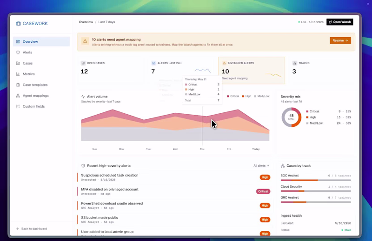Click the High badge on the S3 bucket alert
This screenshot has width=372, height=241.
(x=265, y=220)
